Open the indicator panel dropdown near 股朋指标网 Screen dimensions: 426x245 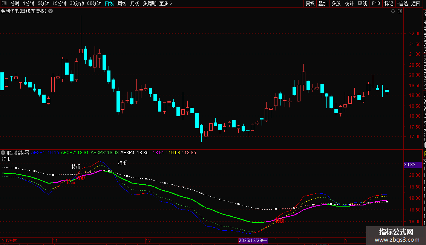3,153
